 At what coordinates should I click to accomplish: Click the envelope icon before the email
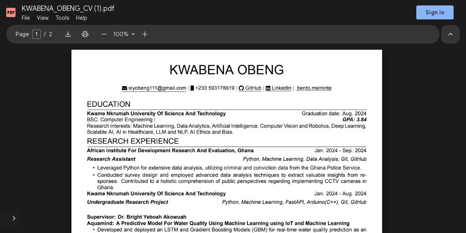tap(125, 88)
